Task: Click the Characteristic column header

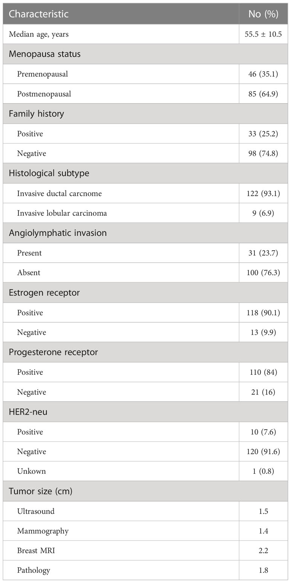Action: click(38, 14)
